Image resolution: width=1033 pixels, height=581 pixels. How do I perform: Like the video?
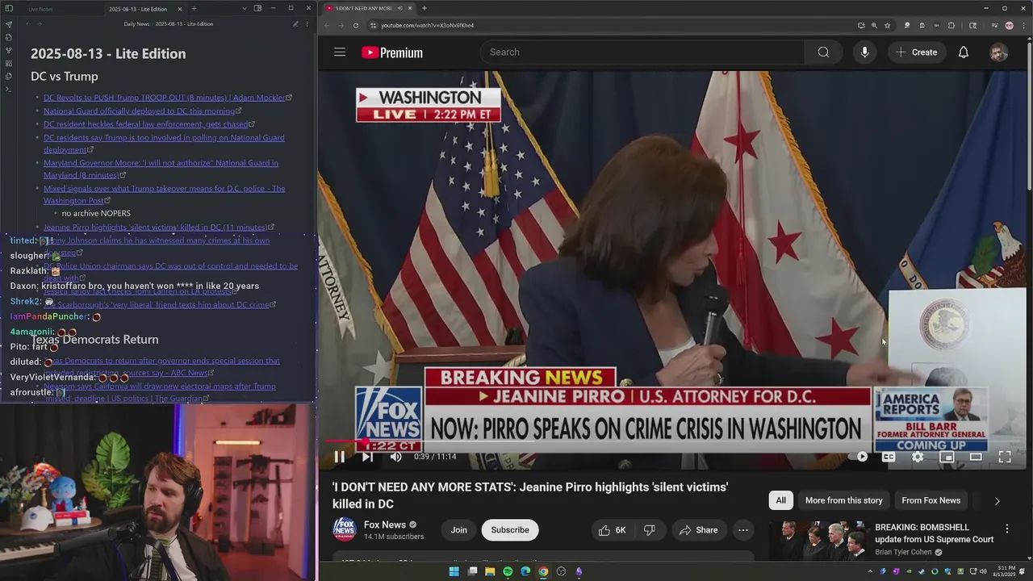[x=612, y=530]
